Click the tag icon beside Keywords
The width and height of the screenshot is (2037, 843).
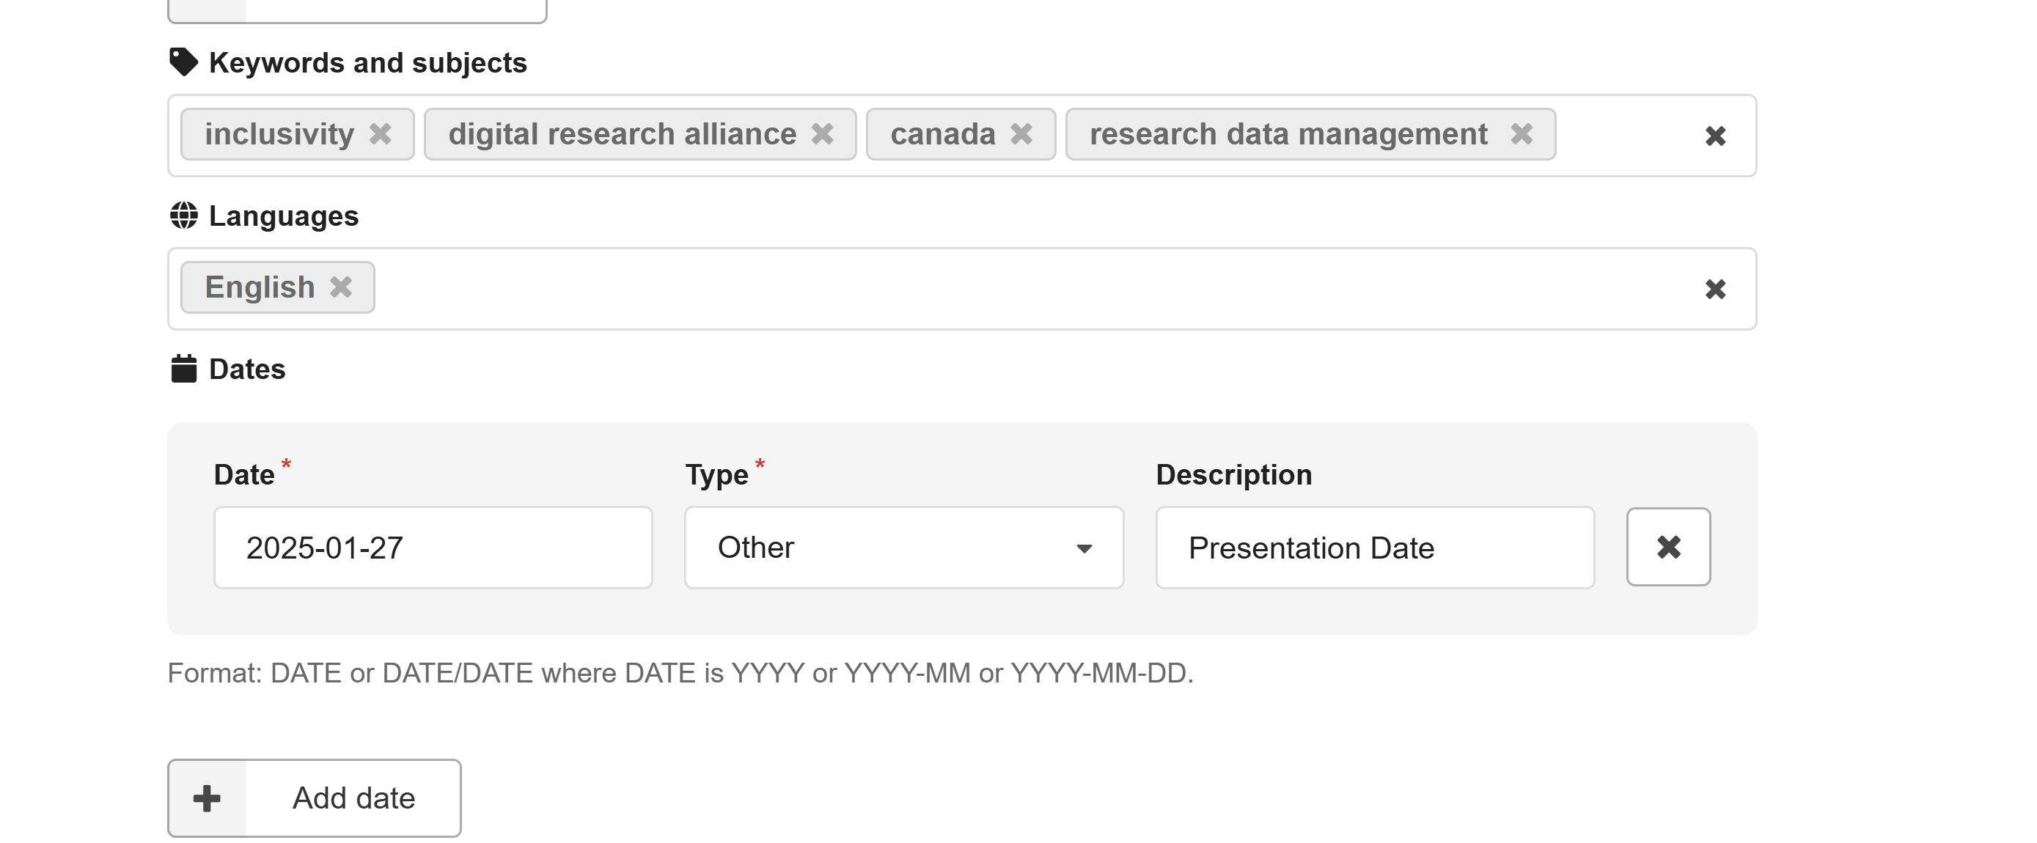pyautogui.click(x=183, y=62)
